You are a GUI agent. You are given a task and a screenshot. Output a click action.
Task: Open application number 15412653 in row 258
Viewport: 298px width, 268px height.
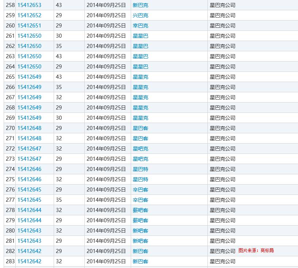(29, 5)
